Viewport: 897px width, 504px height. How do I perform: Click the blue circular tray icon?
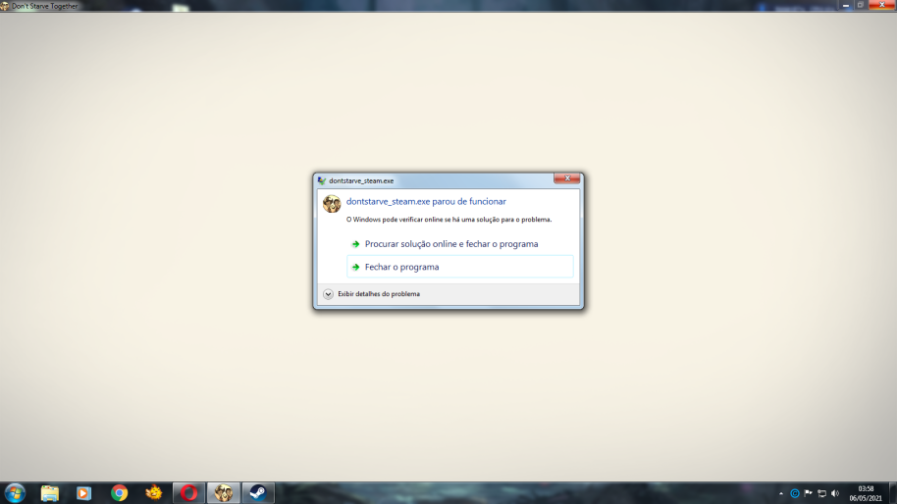pos(795,493)
